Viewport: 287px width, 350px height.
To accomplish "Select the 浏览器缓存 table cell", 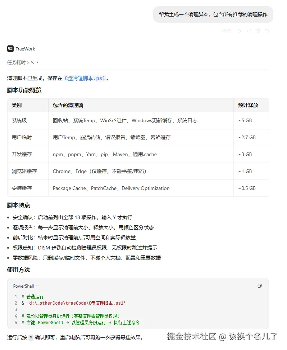I will 28,172.
